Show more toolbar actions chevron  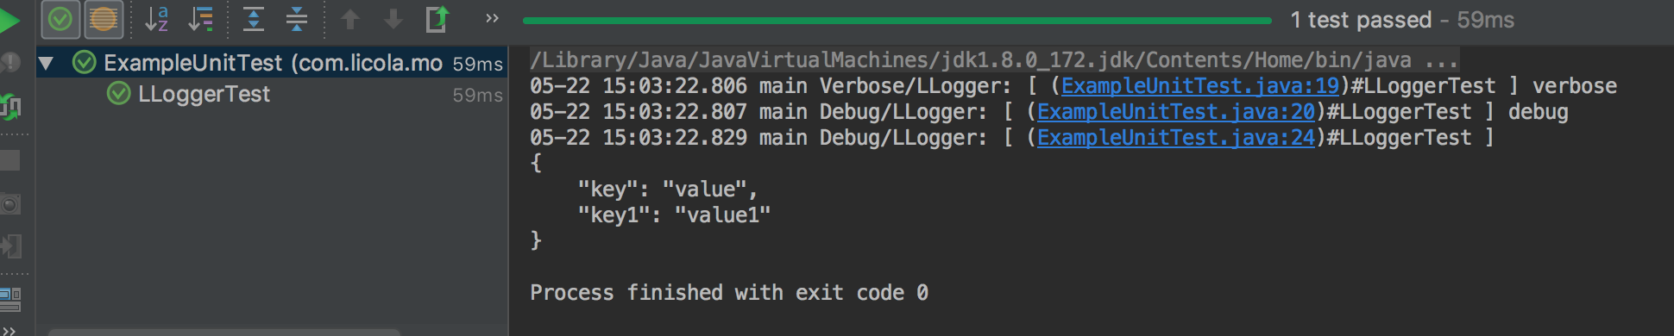point(492,18)
